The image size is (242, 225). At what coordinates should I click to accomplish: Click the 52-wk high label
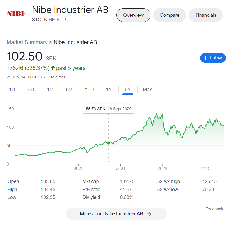169,181
